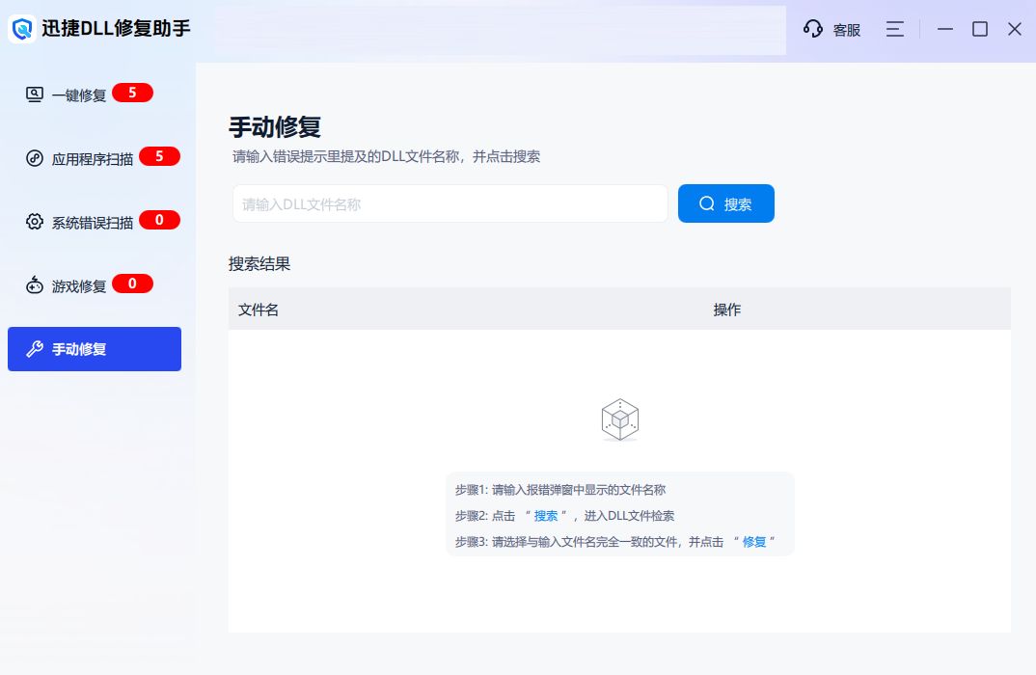Image resolution: width=1036 pixels, height=675 pixels.
Task: Open the 客服 headset support icon
Action: point(812,29)
